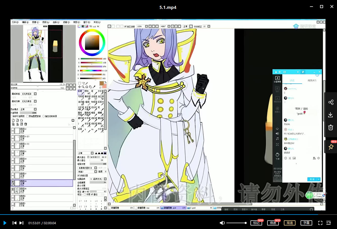This screenshot has width=337, height=229.
Task: Open the 文件 menu in SAI
Action: (x=15, y=22)
